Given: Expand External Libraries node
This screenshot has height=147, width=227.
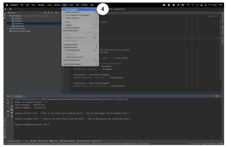Looking at the screenshot, I should point(8,28).
